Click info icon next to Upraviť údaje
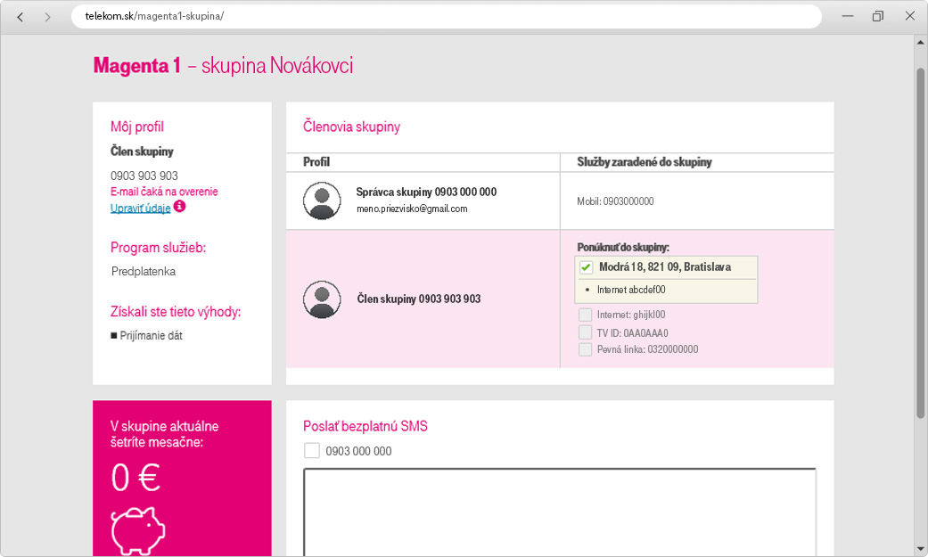Screen dimensions: 928x557 [179, 206]
